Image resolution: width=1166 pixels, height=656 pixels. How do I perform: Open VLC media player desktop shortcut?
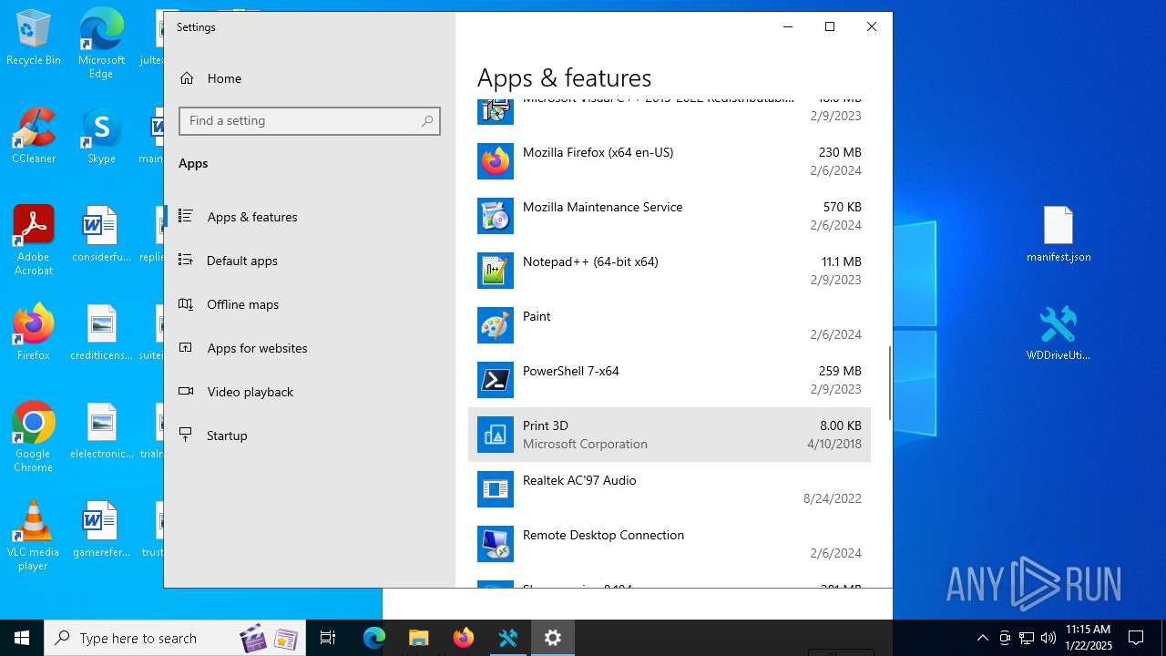click(x=33, y=535)
